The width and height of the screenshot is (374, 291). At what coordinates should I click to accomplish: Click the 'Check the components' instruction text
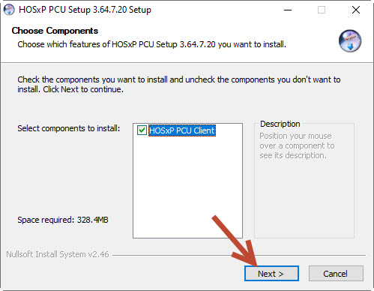coord(179,84)
